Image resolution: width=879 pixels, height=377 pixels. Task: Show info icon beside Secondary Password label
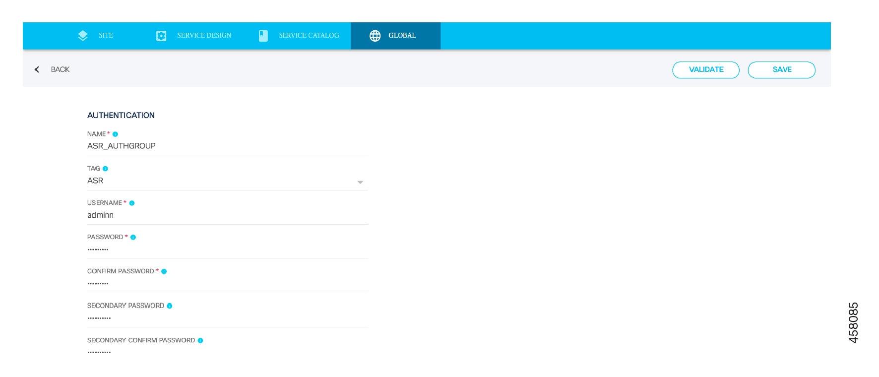point(170,306)
